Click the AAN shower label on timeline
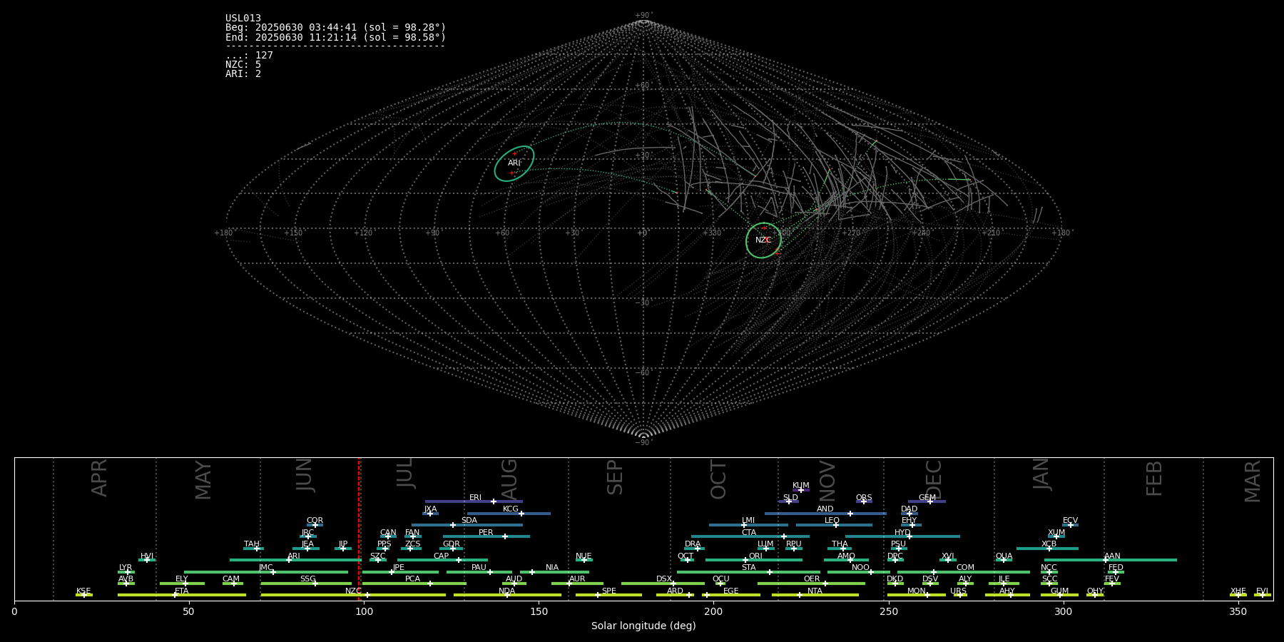 point(1112,556)
